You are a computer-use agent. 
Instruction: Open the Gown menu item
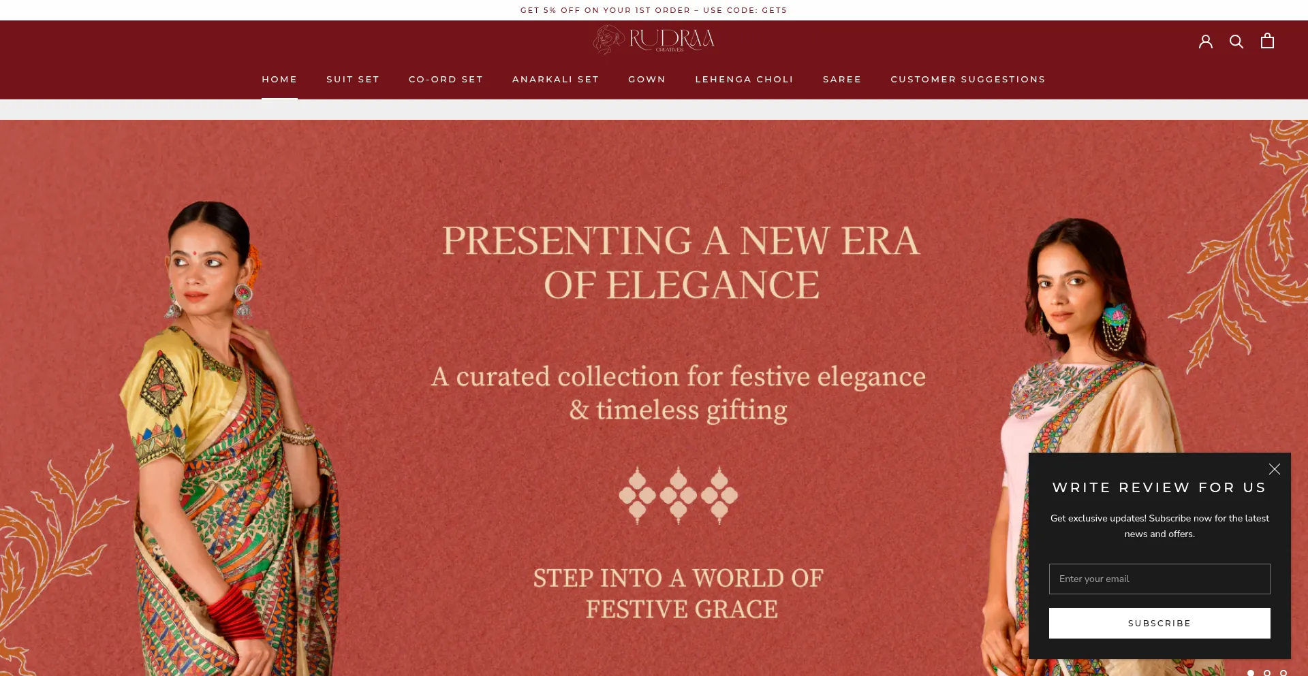[647, 80]
